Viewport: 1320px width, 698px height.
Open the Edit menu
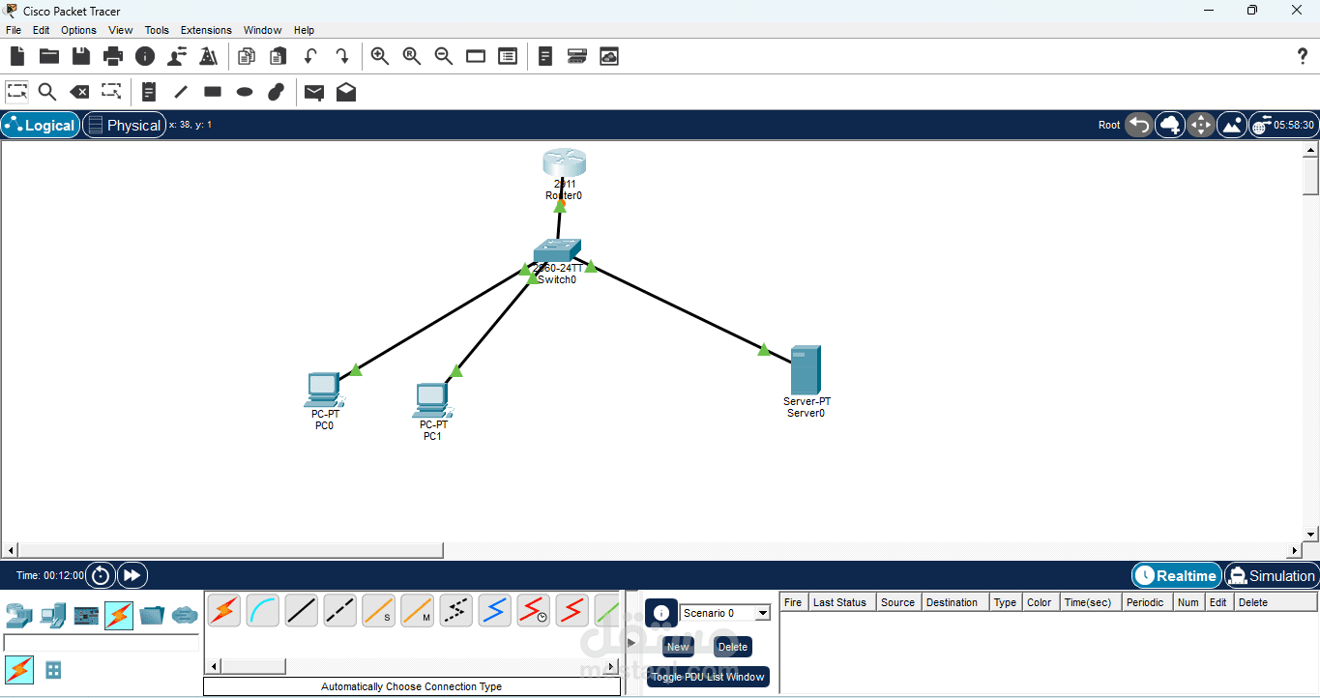coord(42,30)
